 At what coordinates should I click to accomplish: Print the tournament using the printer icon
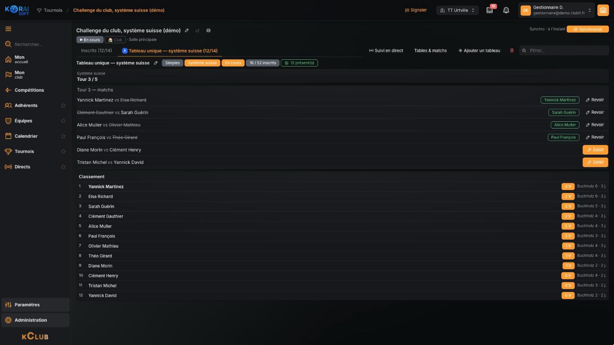tap(208, 30)
